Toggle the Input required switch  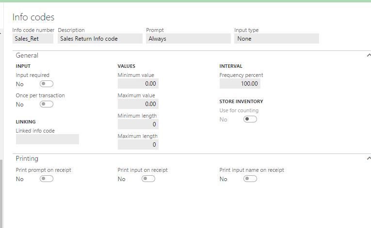[x=47, y=84]
